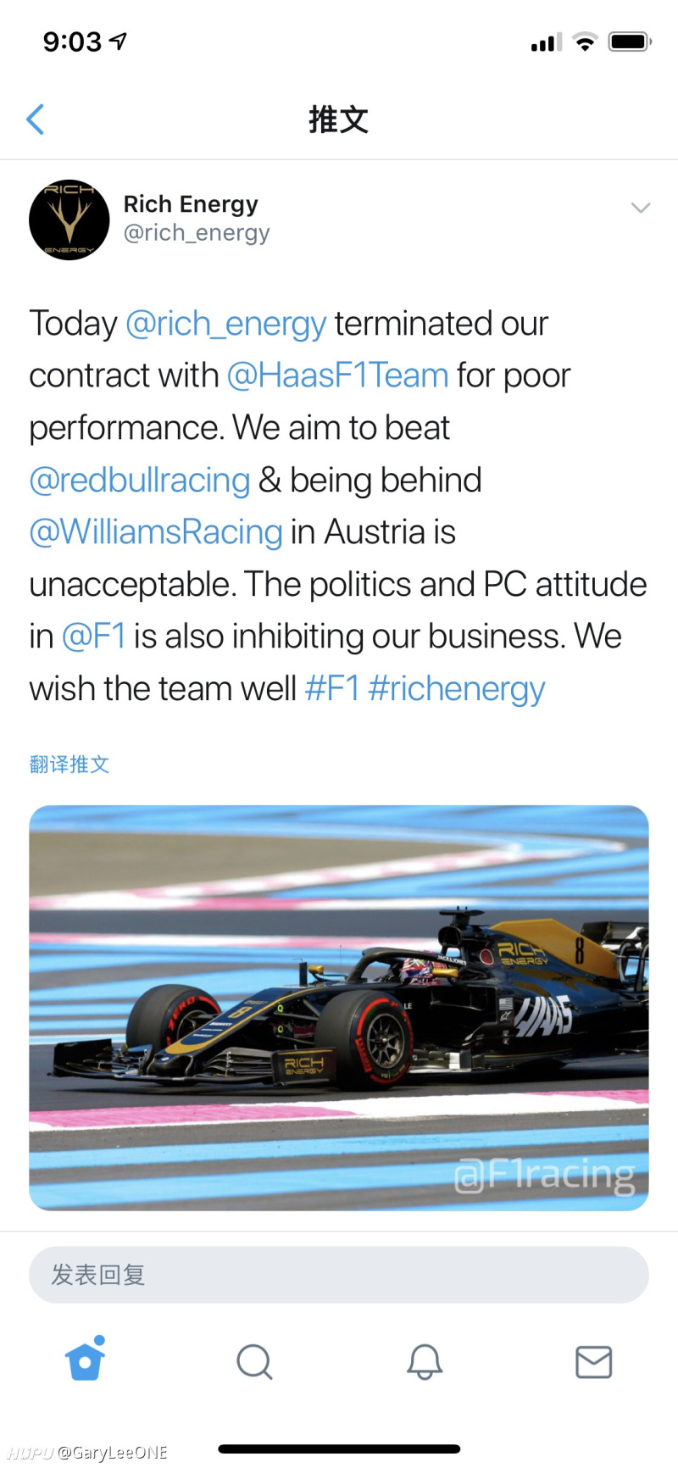
Task: Open the #F1 hashtag
Action: (x=332, y=689)
